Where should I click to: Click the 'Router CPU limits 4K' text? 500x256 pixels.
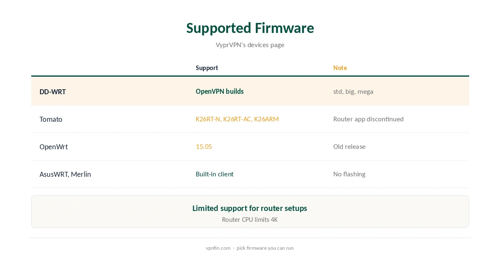[250, 219]
